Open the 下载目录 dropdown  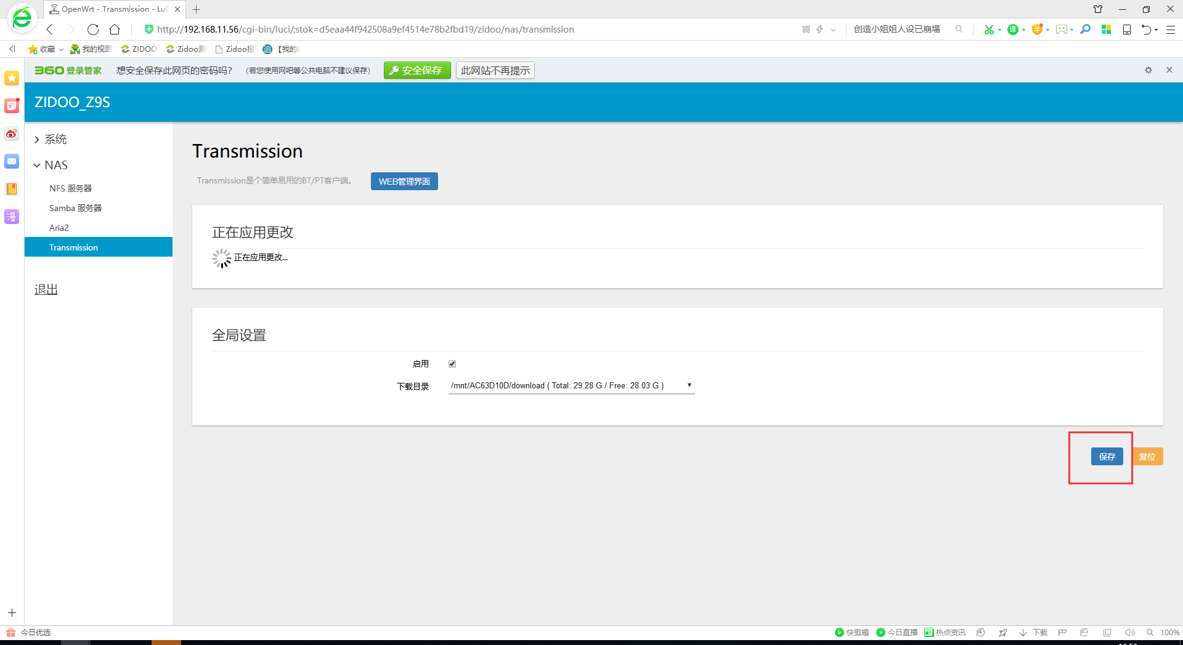[572, 386]
